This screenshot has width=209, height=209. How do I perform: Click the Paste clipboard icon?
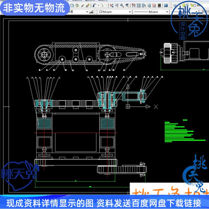pyautogui.click(x=77, y=6)
